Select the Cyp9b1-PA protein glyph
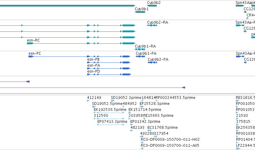Image resolution: width=255 pixels, height=150 pixels. 140,56
